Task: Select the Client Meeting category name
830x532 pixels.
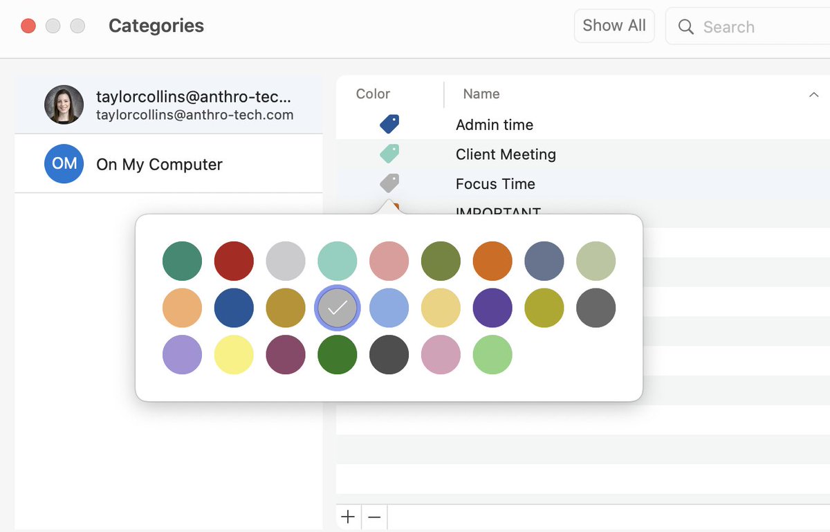Action: (506, 154)
